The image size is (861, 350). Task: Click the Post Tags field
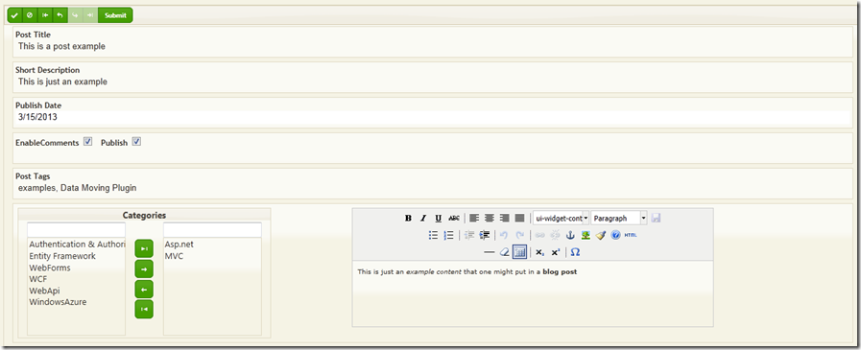433,188
